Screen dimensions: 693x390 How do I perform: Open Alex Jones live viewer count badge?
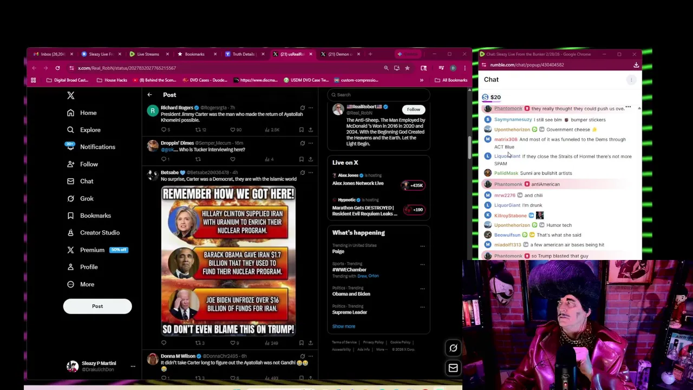pos(413,185)
